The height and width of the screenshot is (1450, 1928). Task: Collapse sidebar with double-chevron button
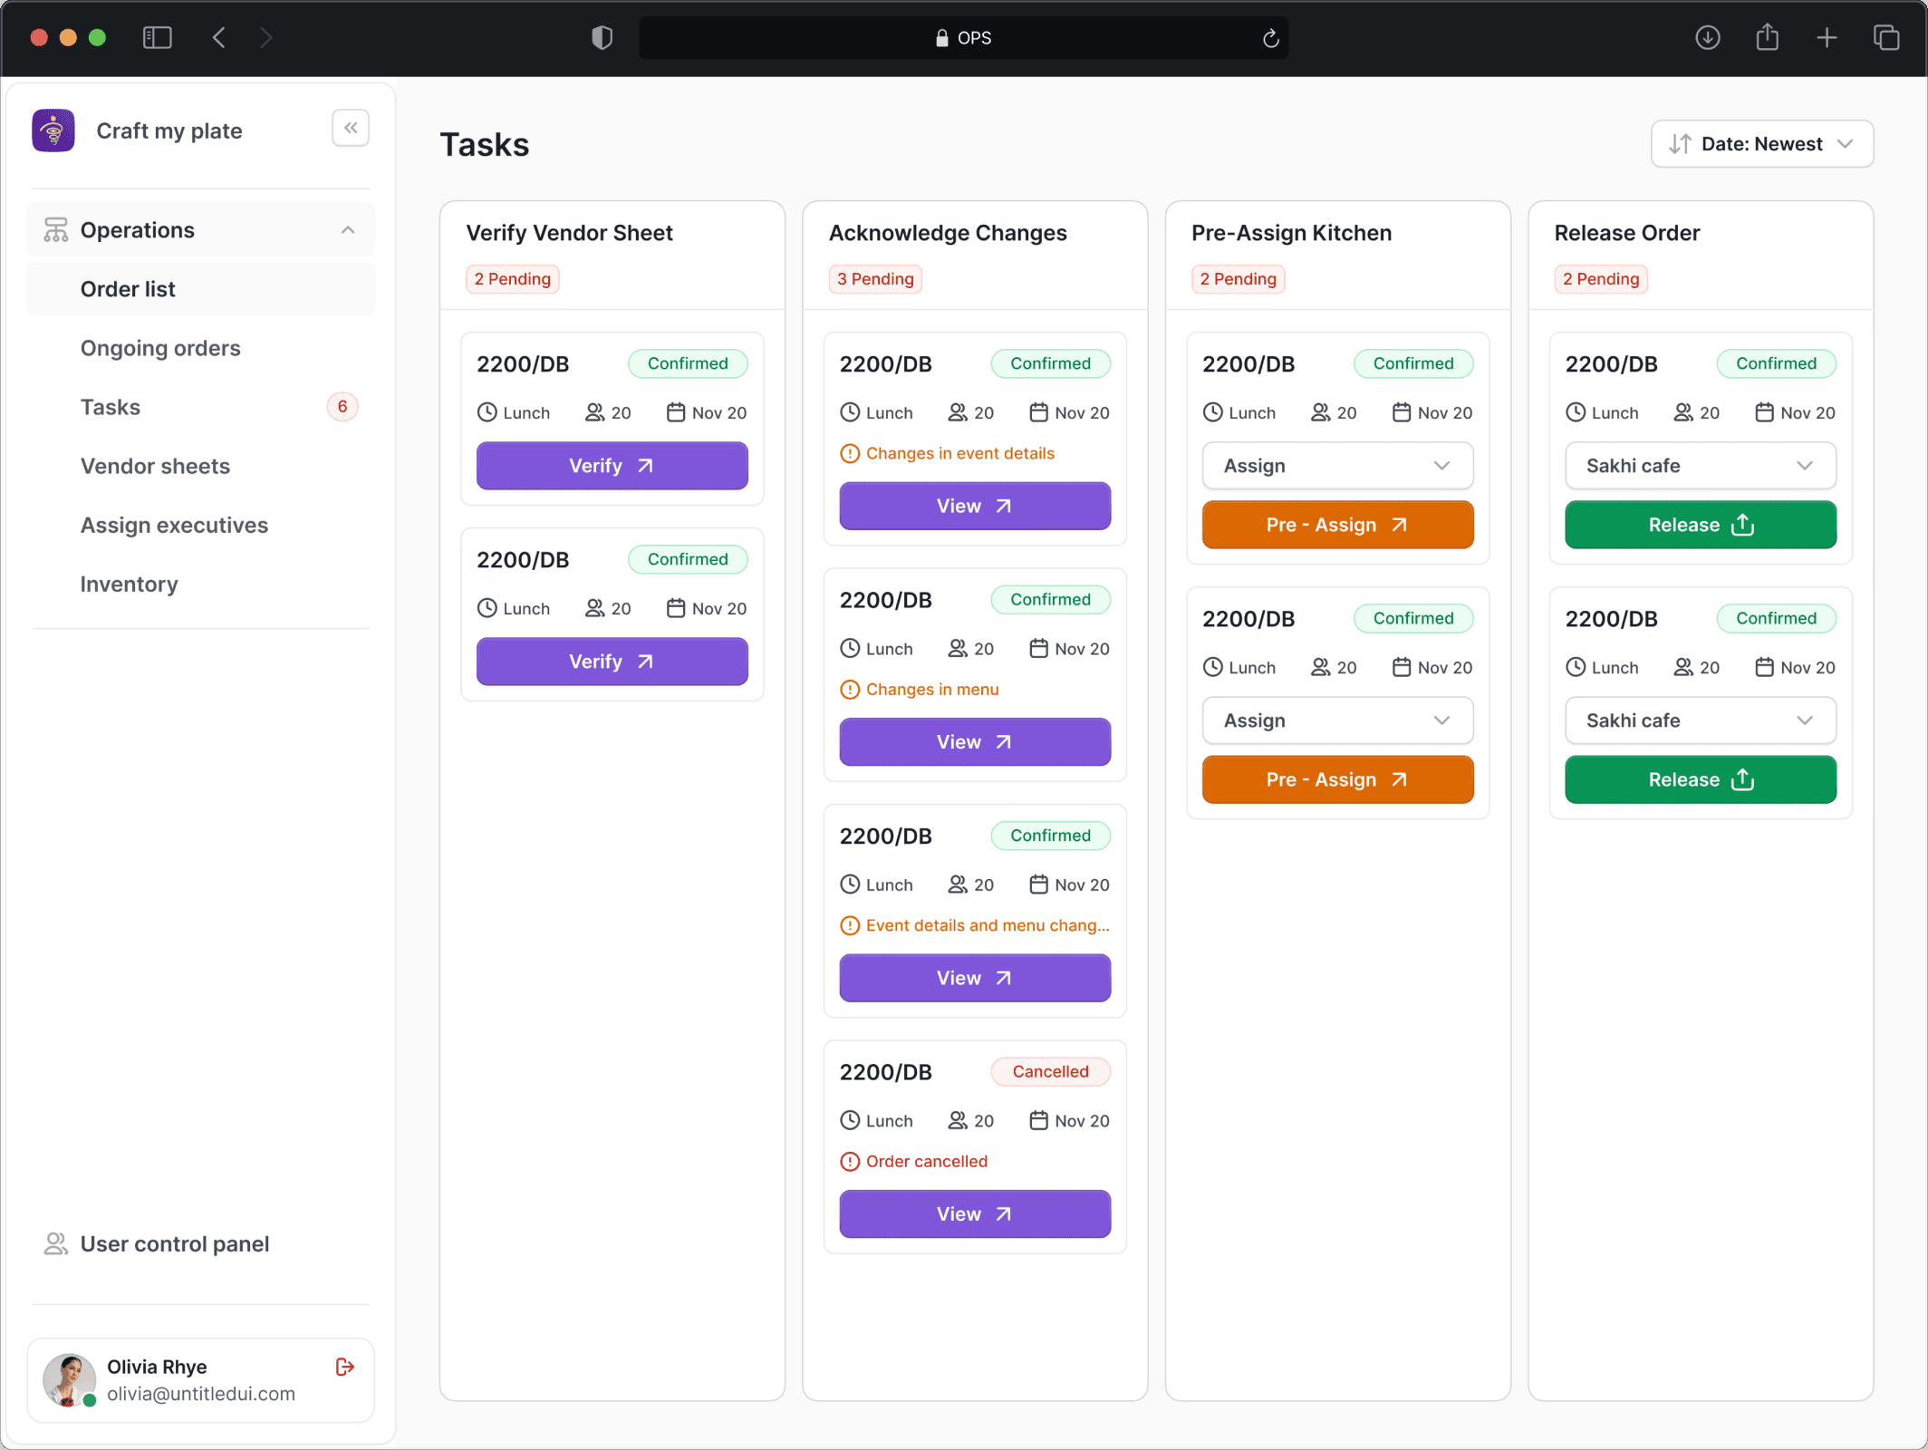[x=351, y=128]
